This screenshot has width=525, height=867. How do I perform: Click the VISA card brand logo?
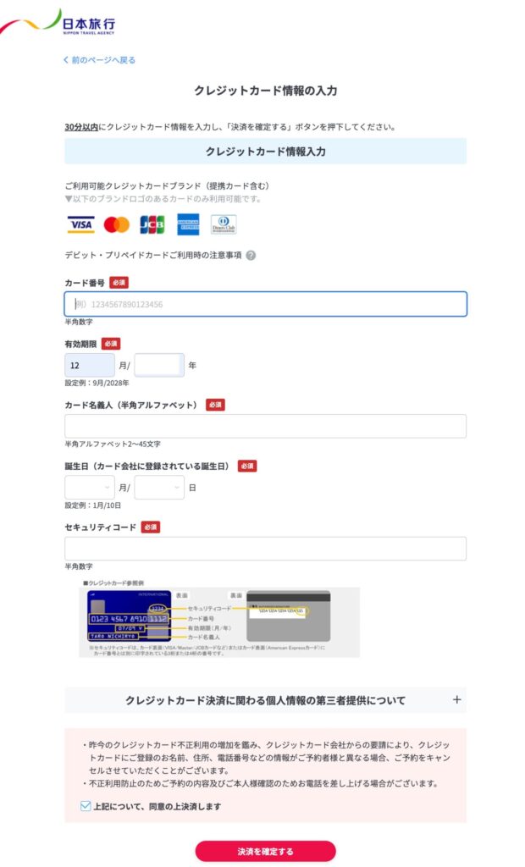[80, 224]
